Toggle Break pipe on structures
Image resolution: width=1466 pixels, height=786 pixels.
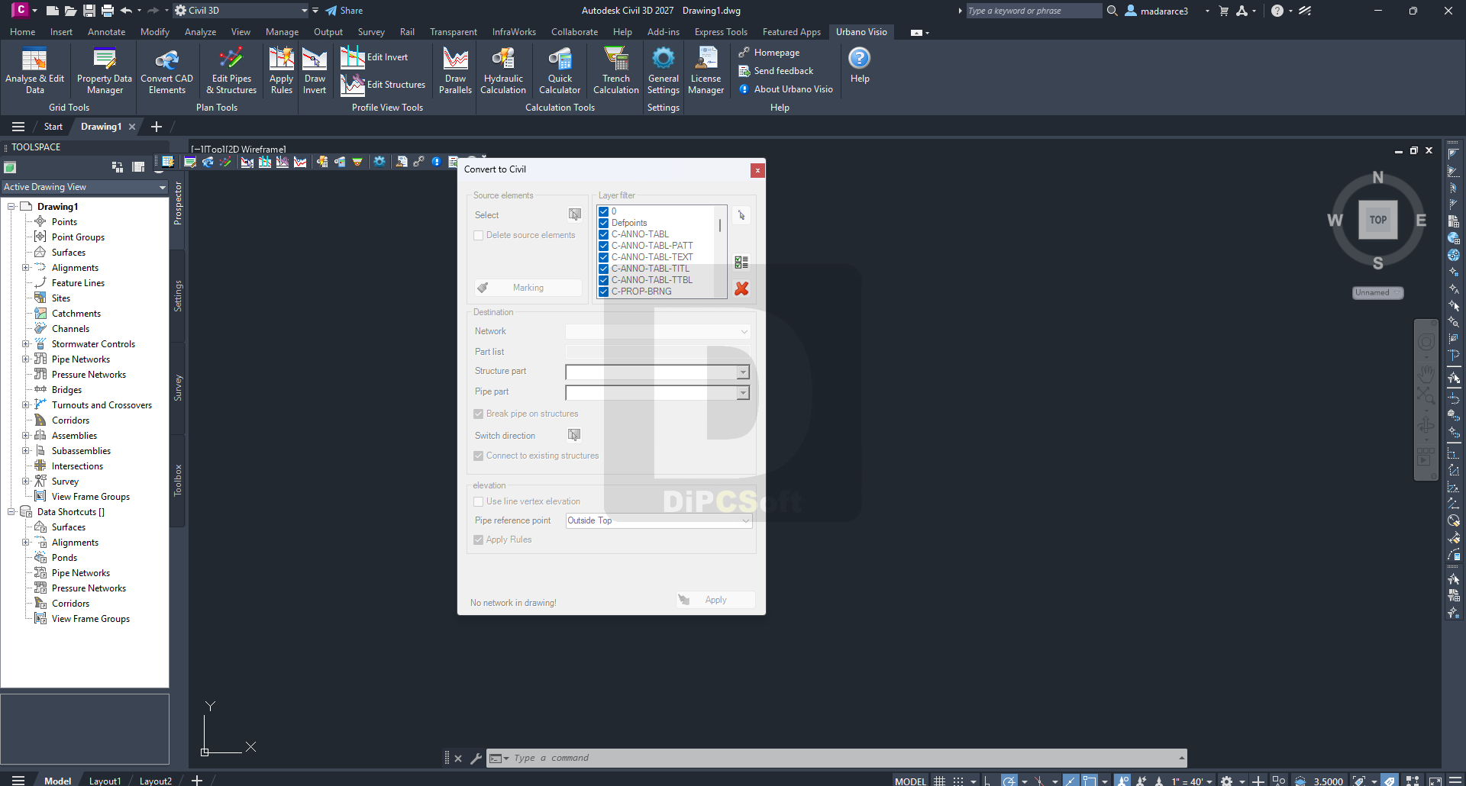479,414
